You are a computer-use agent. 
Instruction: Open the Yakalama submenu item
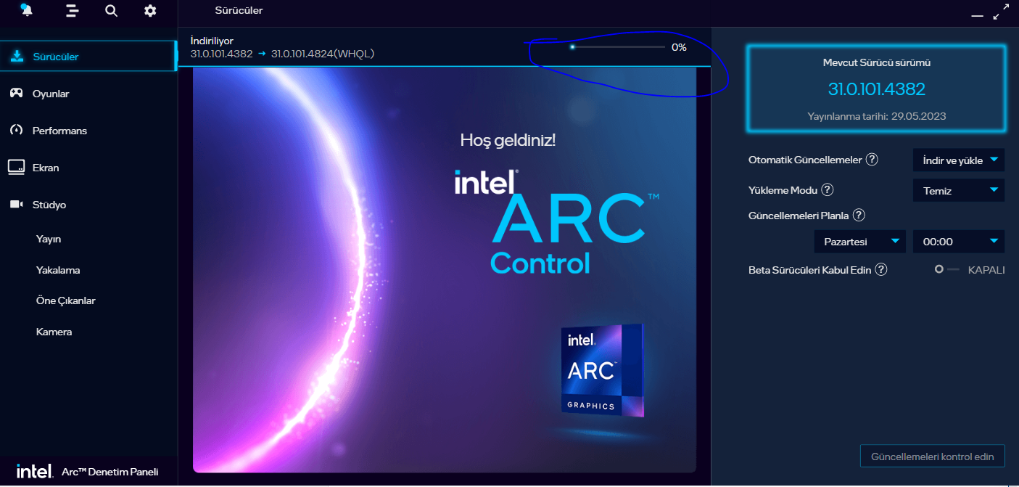coord(58,270)
